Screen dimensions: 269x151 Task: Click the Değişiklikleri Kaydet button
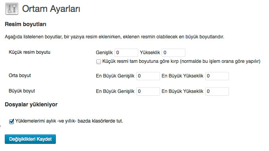[30, 139]
